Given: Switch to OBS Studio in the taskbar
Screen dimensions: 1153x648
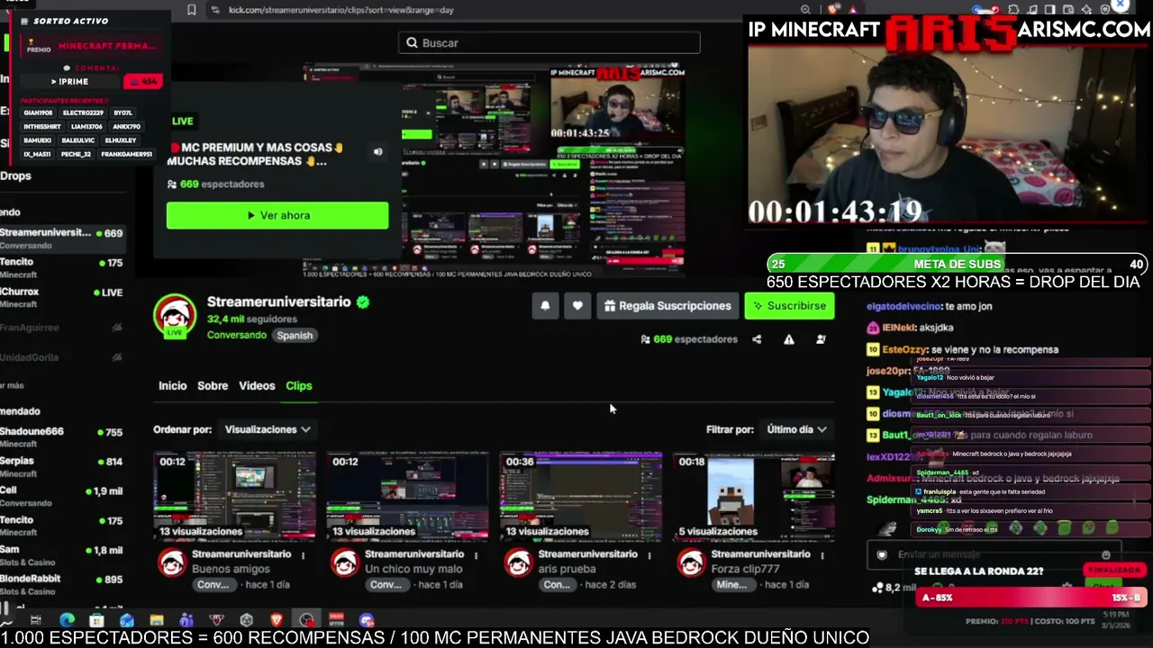Looking at the screenshot, I should 306,620.
